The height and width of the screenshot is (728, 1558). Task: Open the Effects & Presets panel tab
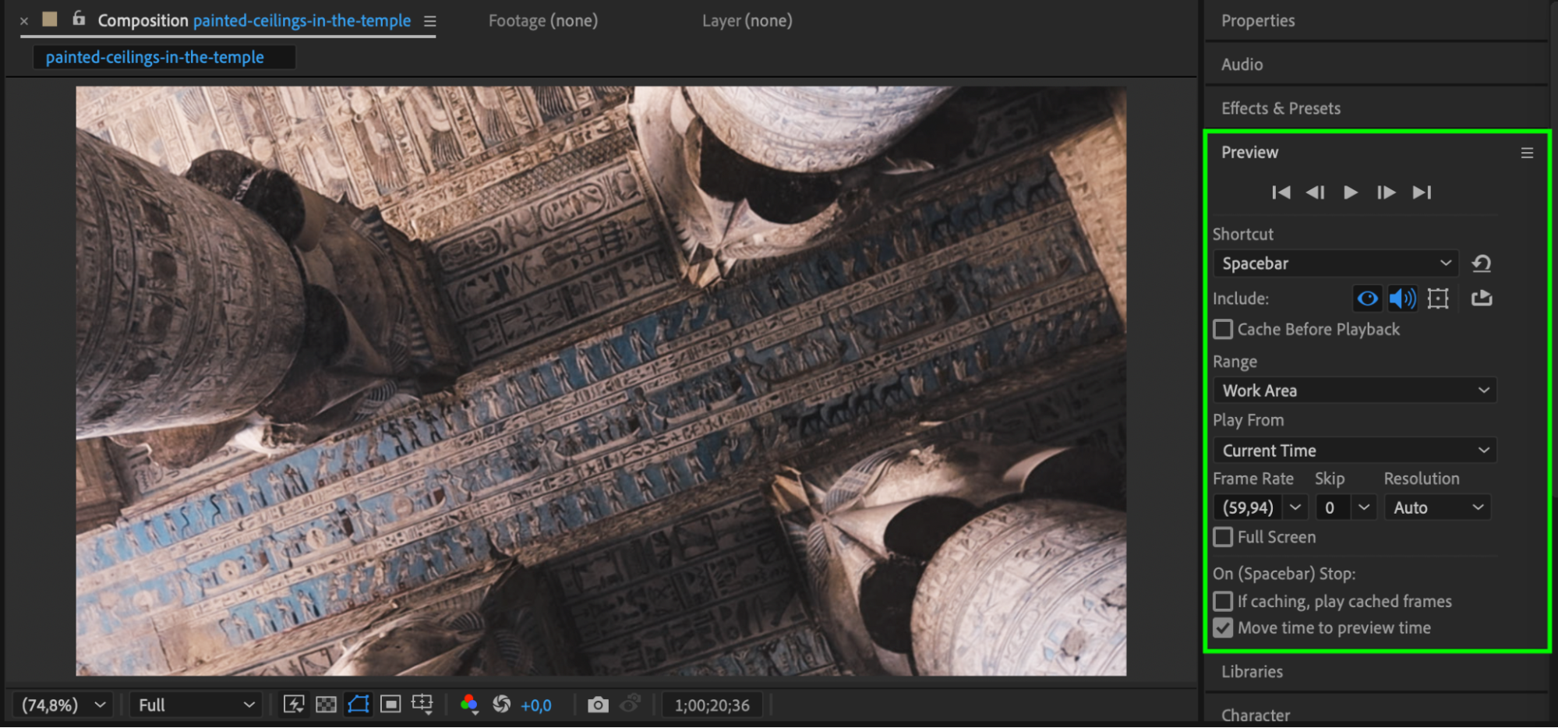1281,108
